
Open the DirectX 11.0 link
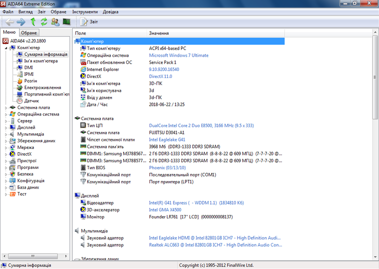[x=161, y=77]
